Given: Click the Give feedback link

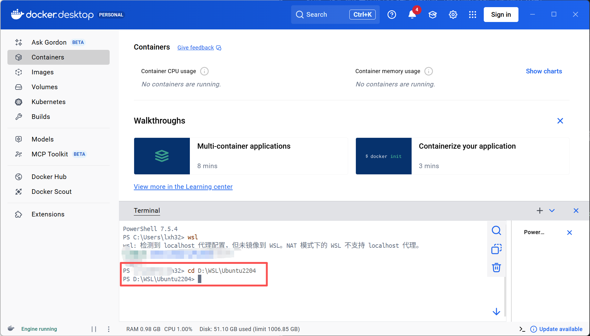Looking at the screenshot, I should click(195, 47).
